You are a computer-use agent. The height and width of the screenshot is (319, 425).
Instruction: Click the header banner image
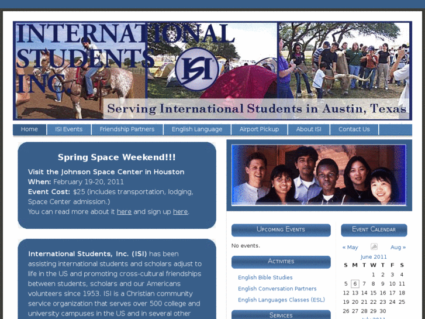(213, 71)
